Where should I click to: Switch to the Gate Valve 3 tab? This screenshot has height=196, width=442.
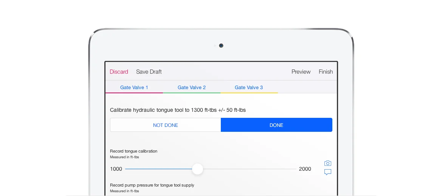coord(249,87)
